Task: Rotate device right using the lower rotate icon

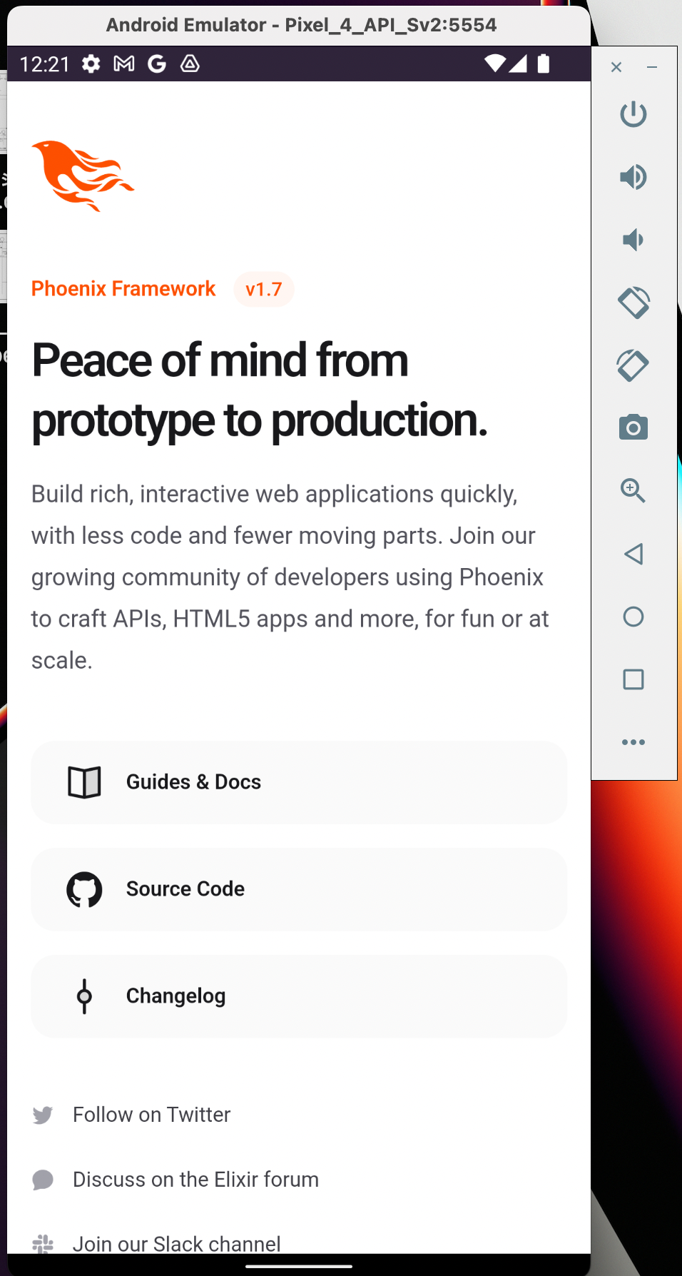Action: 633,365
